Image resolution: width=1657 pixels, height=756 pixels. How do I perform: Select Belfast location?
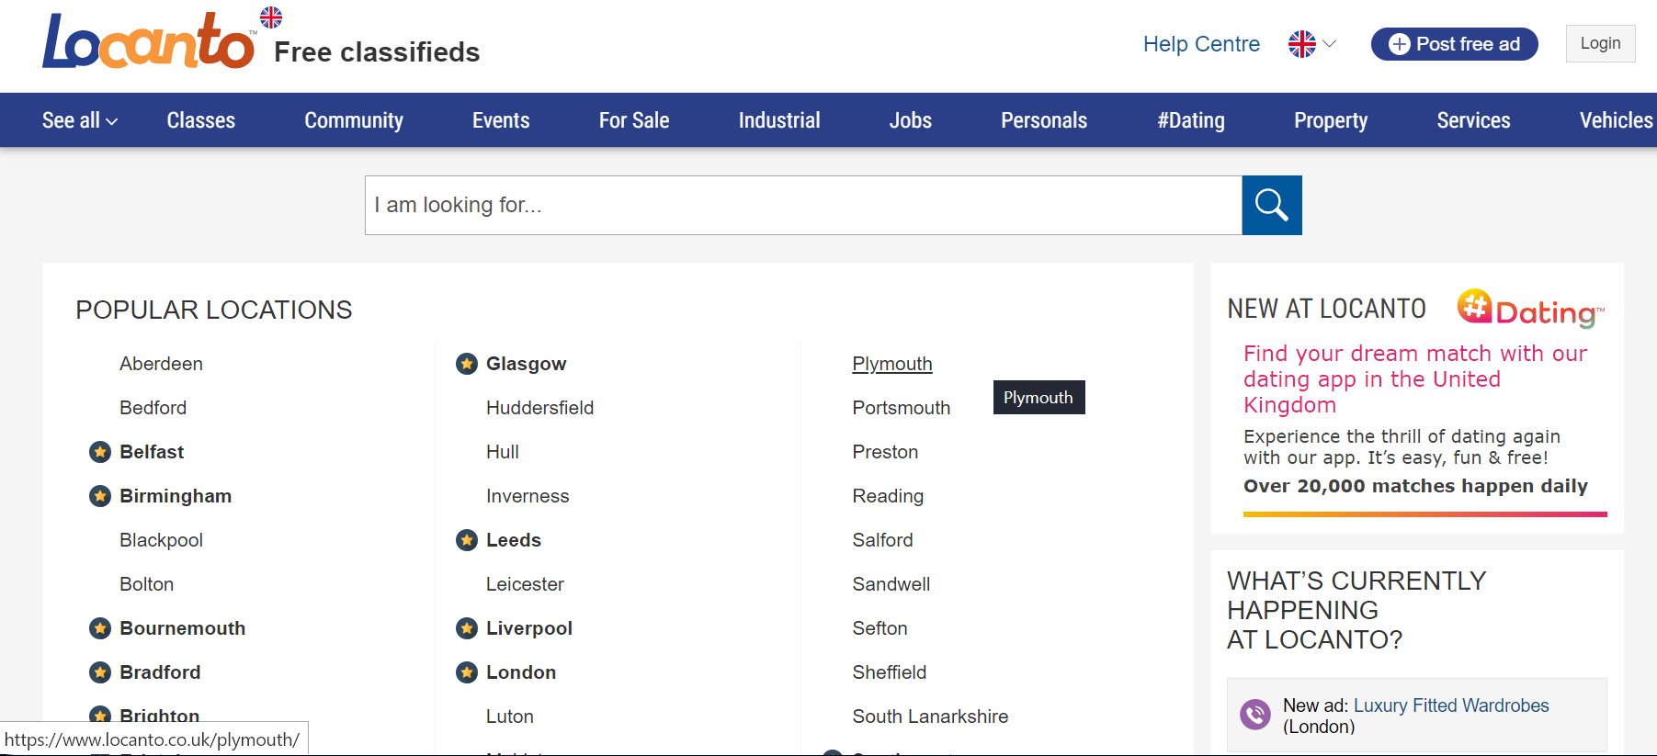152,452
